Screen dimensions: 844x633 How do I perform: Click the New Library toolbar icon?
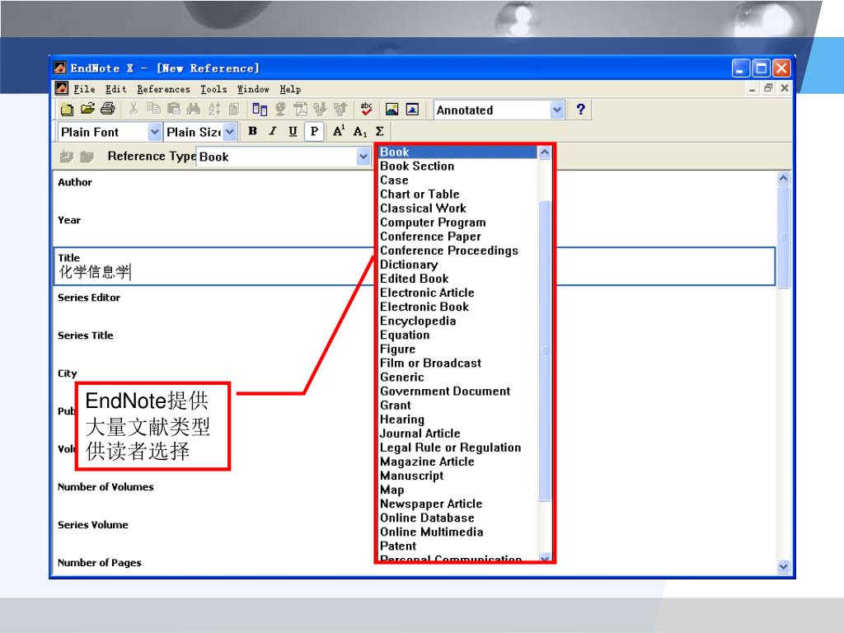[67, 110]
